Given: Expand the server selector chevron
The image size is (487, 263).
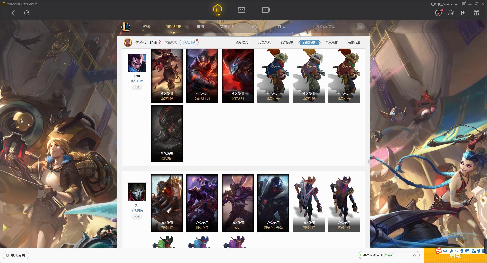Looking at the screenshot, I should tap(414, 255).
